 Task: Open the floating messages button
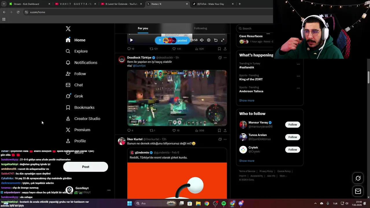(x=358, y=191)
